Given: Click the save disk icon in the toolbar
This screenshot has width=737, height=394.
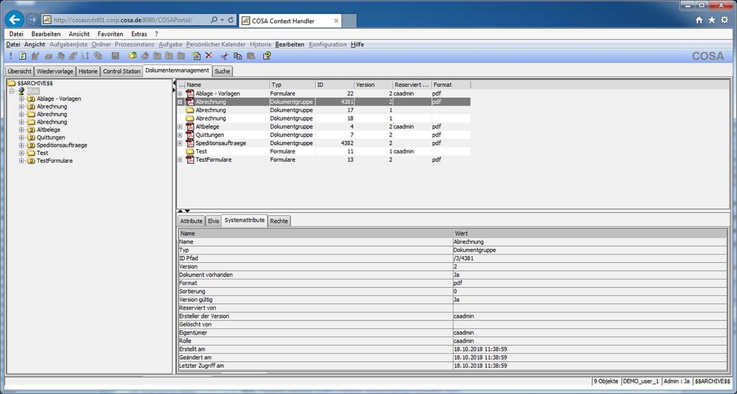Looking at the screenshot, I should click(115, 56).
